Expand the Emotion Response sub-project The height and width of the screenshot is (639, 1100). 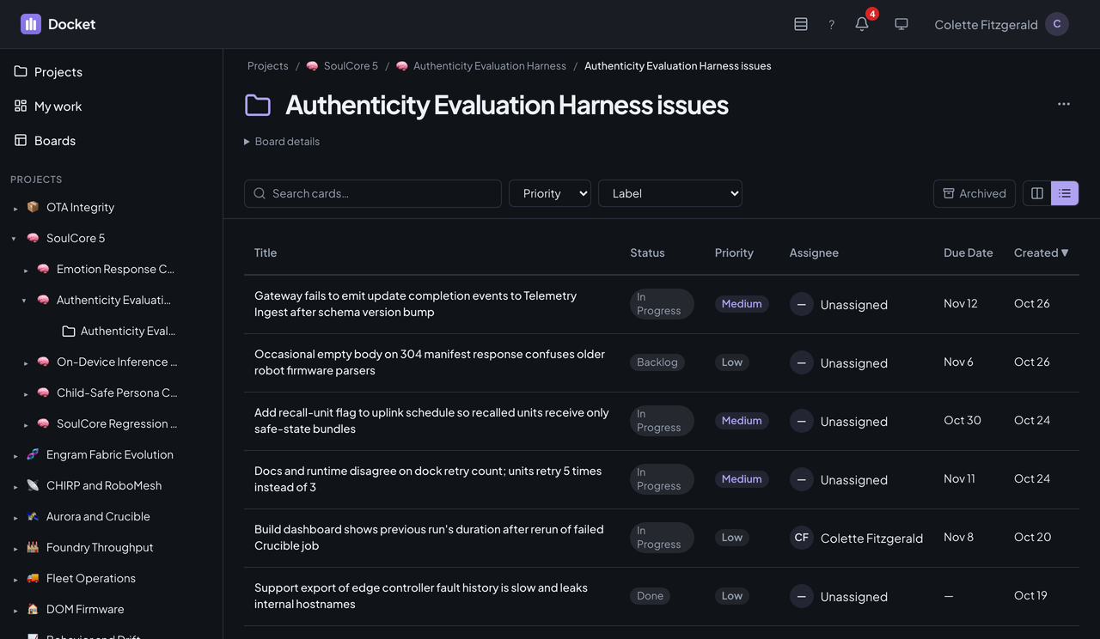tap(26, 270)
